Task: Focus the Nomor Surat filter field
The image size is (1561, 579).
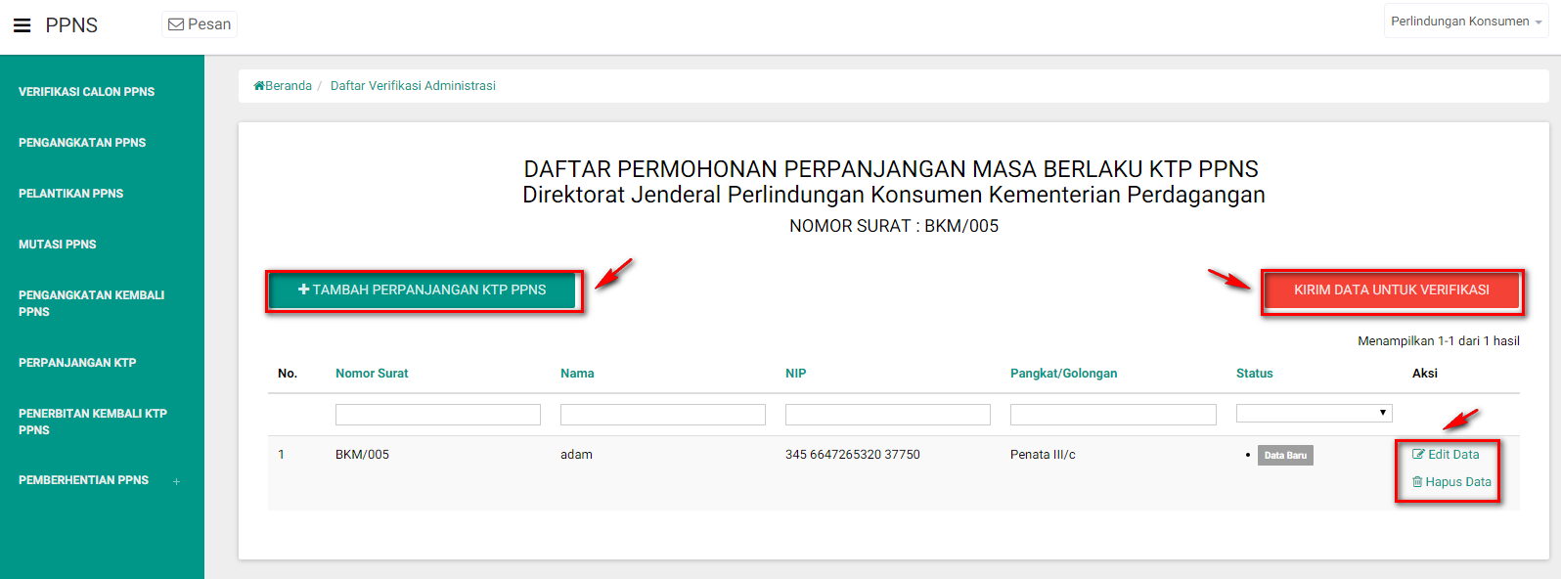Action: 438,415
